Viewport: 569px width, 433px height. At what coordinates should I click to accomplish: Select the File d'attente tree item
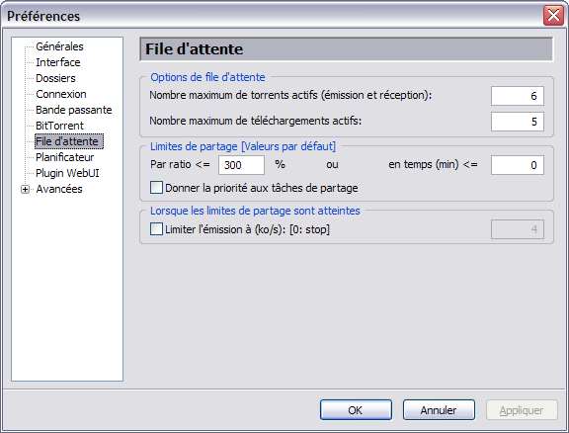(69, 141)
